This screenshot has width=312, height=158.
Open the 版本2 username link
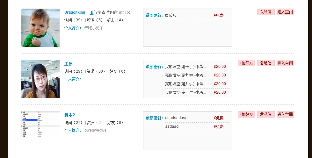[69, 115]
